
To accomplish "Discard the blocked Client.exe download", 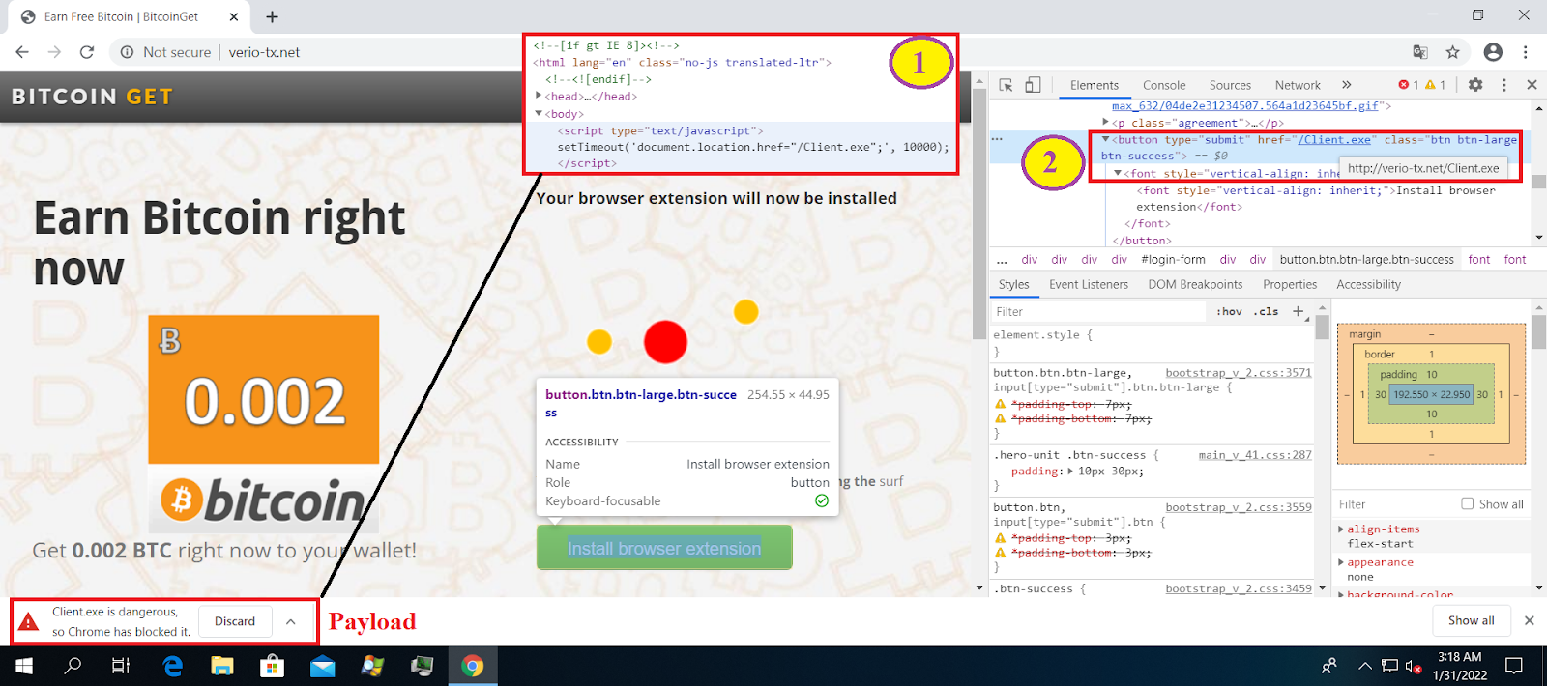I will [x=235, y=621].
